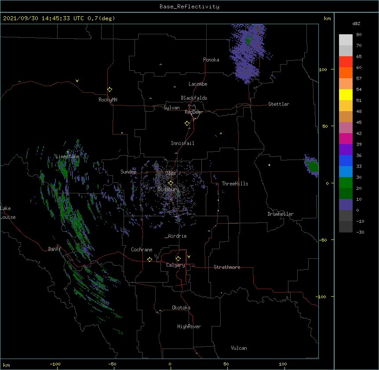Click the yellow diamond marker above RockyMH

click(110, 90)
